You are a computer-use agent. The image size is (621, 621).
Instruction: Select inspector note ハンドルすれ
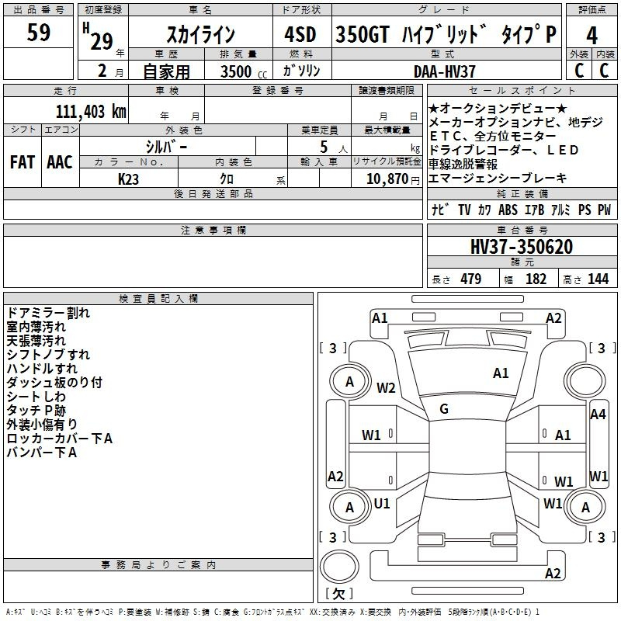click(42, 368)
